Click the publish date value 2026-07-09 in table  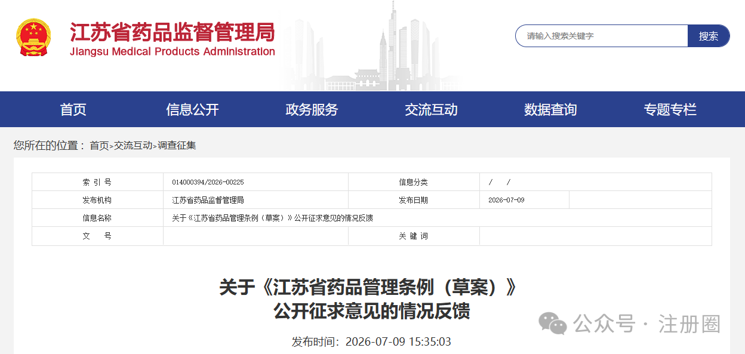coord(506,200)
